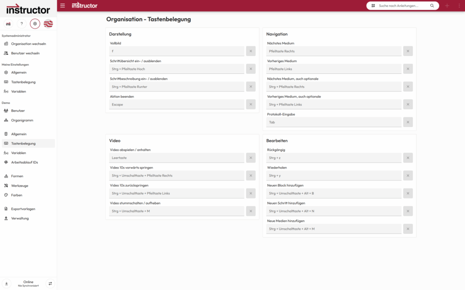Viewport: 465px width, 290px height.
Task: Click the download icon at the bottom left
Action: 8,283
